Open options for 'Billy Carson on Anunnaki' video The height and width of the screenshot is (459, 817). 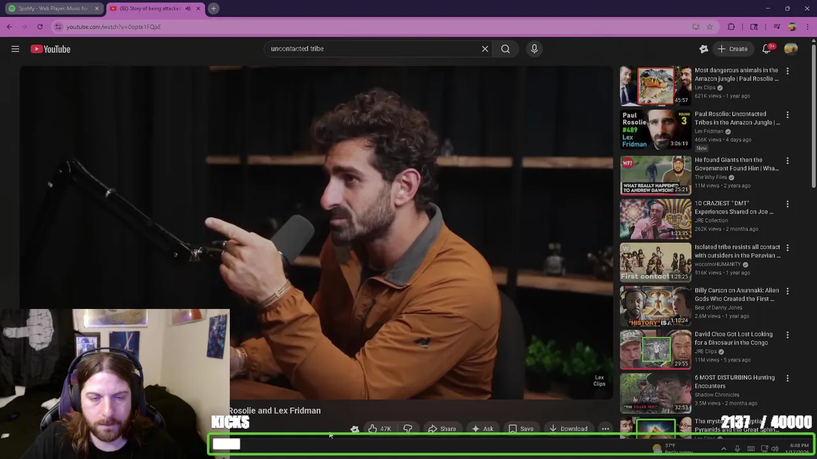(x=787, y=291)
